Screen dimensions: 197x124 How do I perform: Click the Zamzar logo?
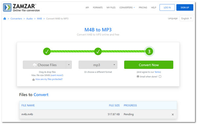21,8
